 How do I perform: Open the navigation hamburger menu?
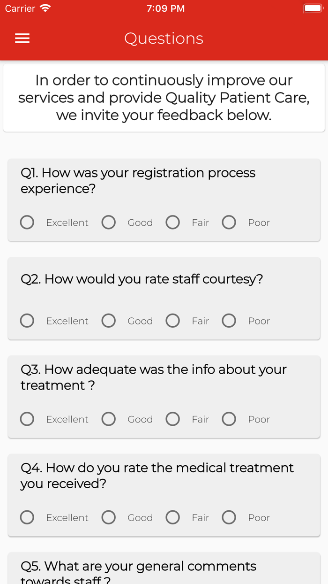(22, 38)
